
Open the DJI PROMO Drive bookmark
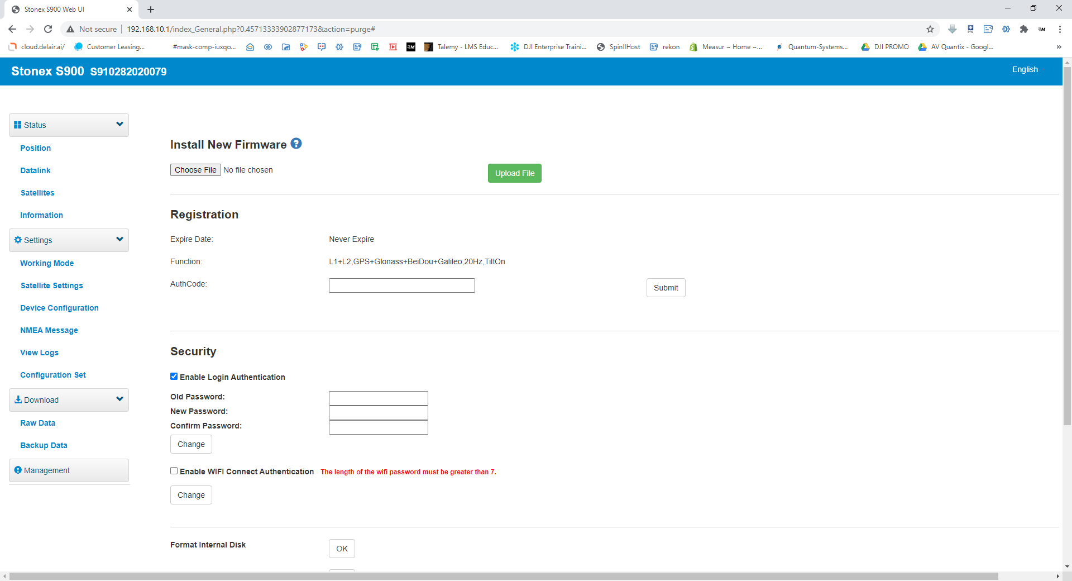pyautogui.click(x=885, y=47)
